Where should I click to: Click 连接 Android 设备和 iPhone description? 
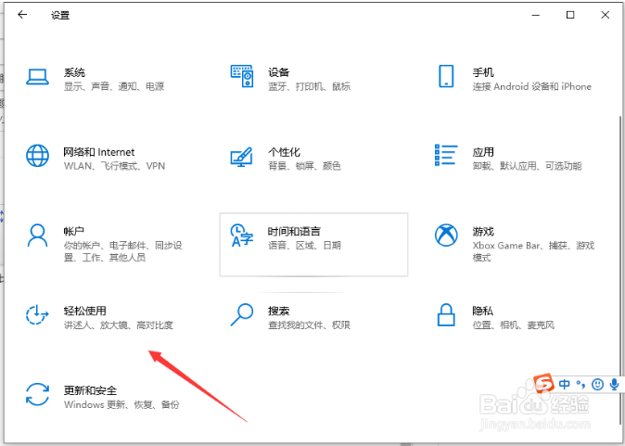point(531,86)
